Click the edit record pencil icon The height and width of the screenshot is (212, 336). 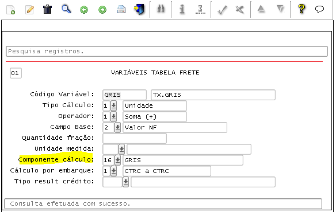(x=29, y=10)
